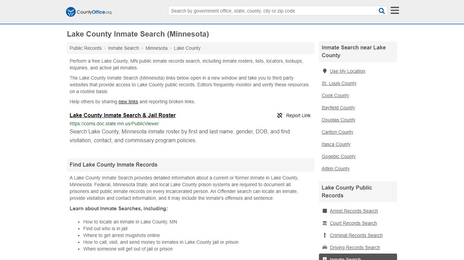
Task: Open Bayfield County link
Action: pos(338,108)
